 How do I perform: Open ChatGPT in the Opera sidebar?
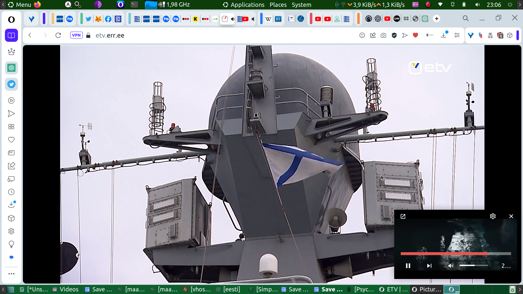click(11, 68)
